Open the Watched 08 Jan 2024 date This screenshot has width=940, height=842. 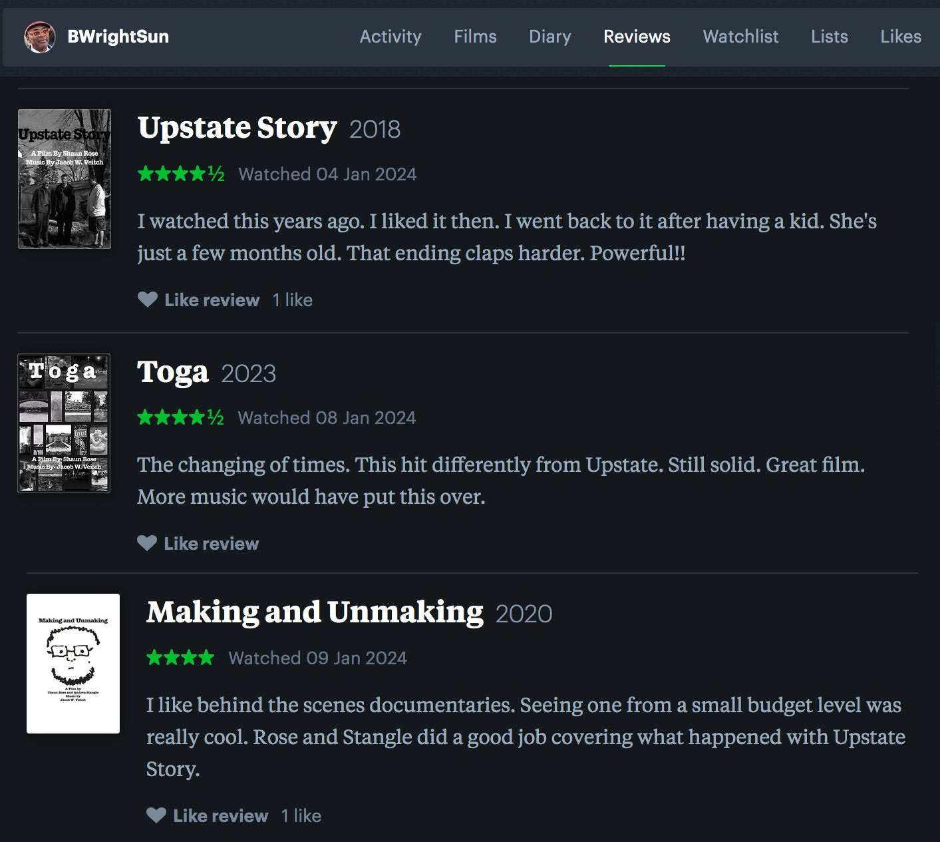point(327,418)
